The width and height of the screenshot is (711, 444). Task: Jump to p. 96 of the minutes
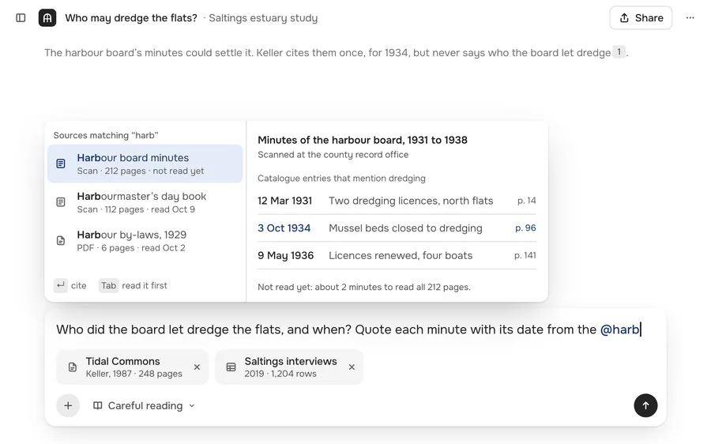(525, 228)
